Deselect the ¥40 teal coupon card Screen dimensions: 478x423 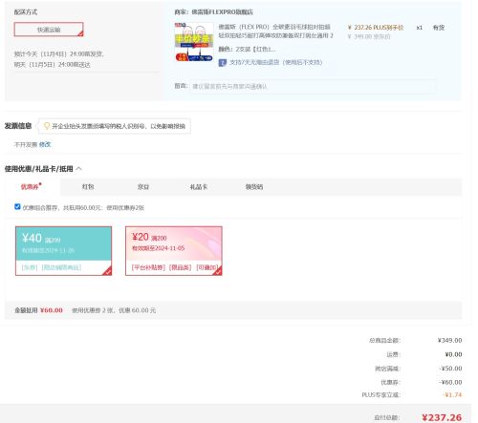(63, 251)
